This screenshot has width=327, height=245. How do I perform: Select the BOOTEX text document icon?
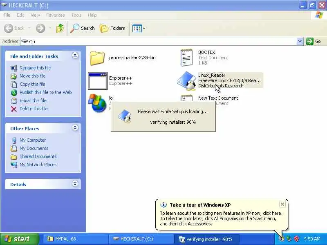186,58
